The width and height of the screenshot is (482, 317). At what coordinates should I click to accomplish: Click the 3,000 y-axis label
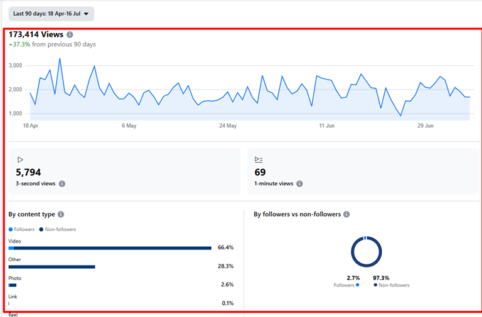click(x=15, y=65)
